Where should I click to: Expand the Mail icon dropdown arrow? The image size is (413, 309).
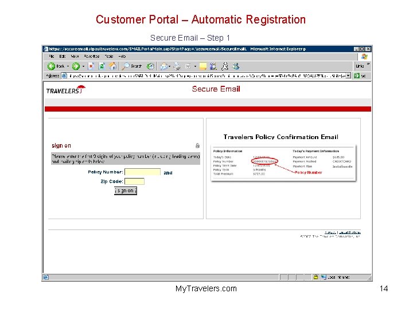pyautogui.click(x=169, y=66)
